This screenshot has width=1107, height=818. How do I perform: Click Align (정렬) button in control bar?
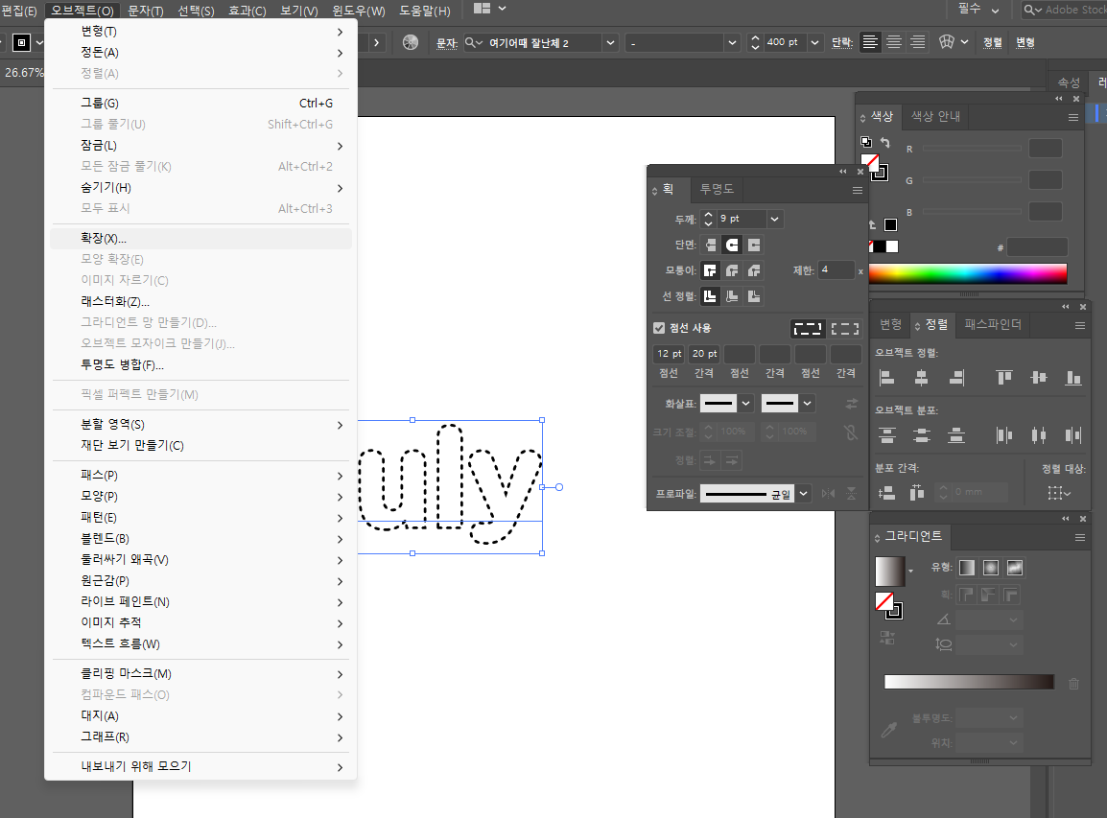click(993, 42)
